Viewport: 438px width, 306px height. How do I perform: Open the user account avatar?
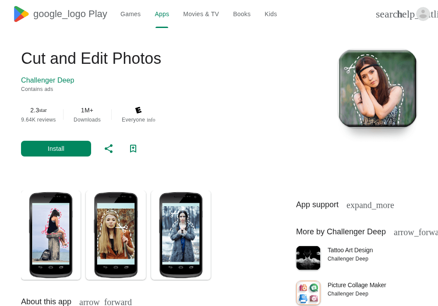point(423,14)
